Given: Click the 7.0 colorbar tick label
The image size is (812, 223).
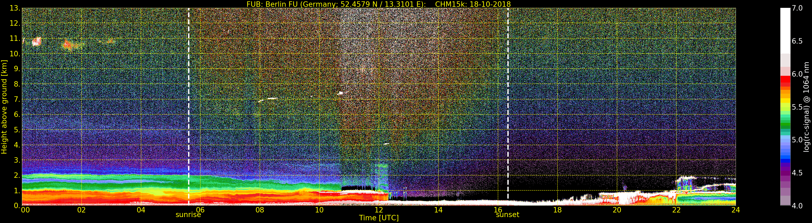Looking at the screenshot, I should [x=797, y=8].
